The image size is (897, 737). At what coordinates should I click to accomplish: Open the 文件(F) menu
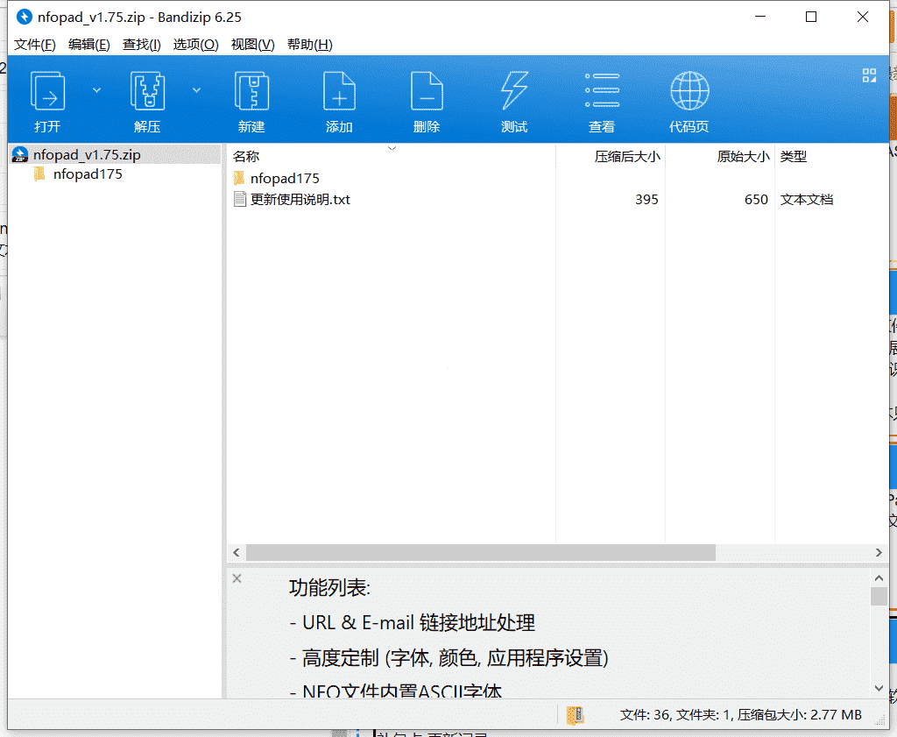pos(34,45)
